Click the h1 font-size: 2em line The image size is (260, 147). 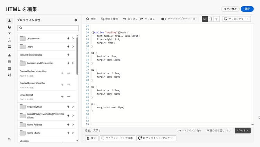click(x=107, y=56)
